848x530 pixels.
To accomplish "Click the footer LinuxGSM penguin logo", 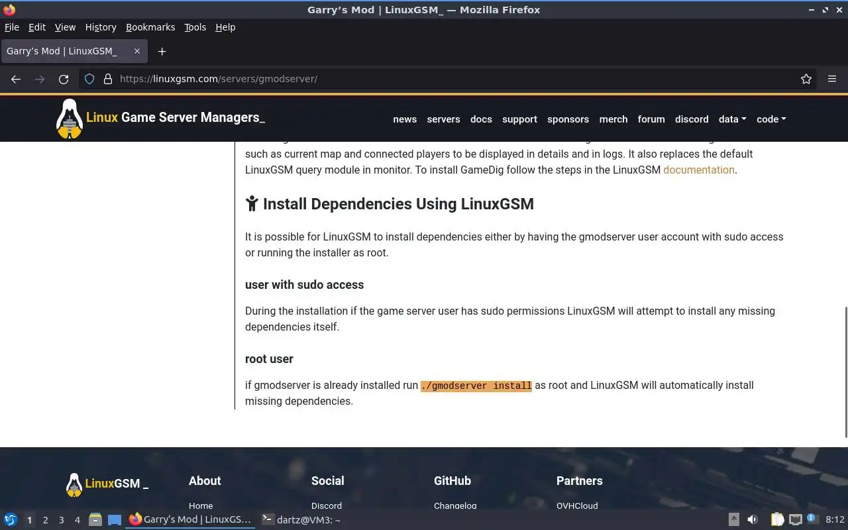I will 74,485.
